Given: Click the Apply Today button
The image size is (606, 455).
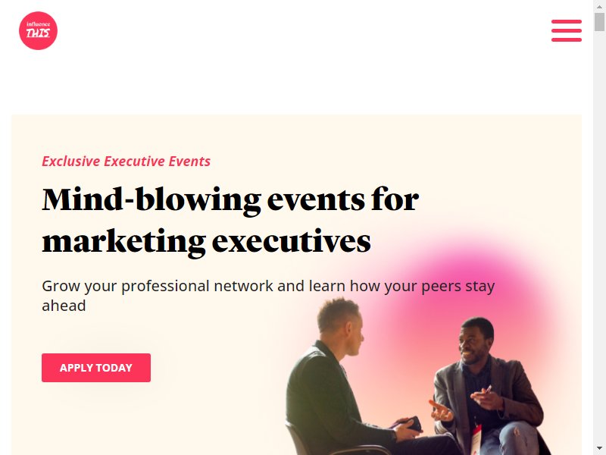Looking at the screenshot, I should coord(96,368).
